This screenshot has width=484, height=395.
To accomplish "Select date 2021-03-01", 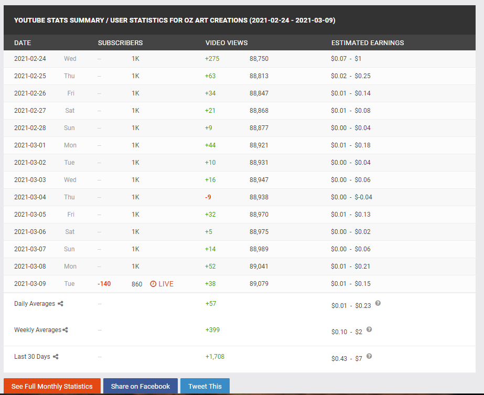I will (x=30, y=145).
